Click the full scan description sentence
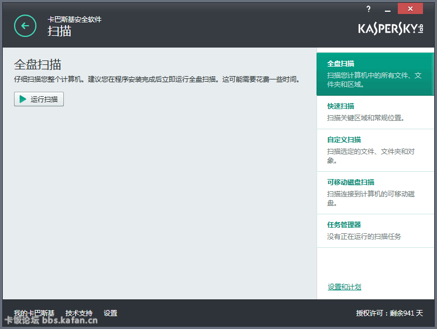The height and width of the screenshot is (329, 437). 157,79
